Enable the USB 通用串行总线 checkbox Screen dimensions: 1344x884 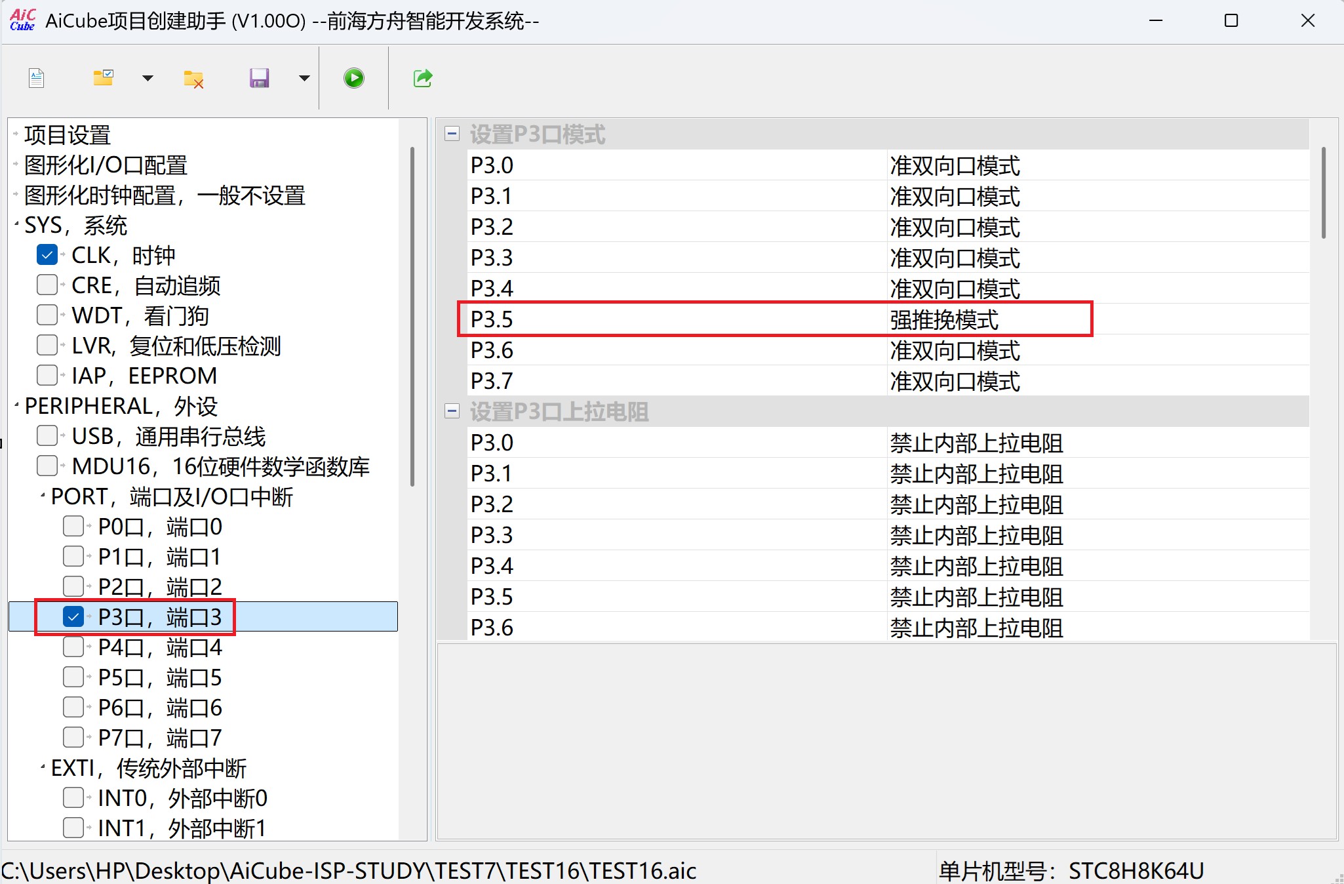tap(47, 435)
